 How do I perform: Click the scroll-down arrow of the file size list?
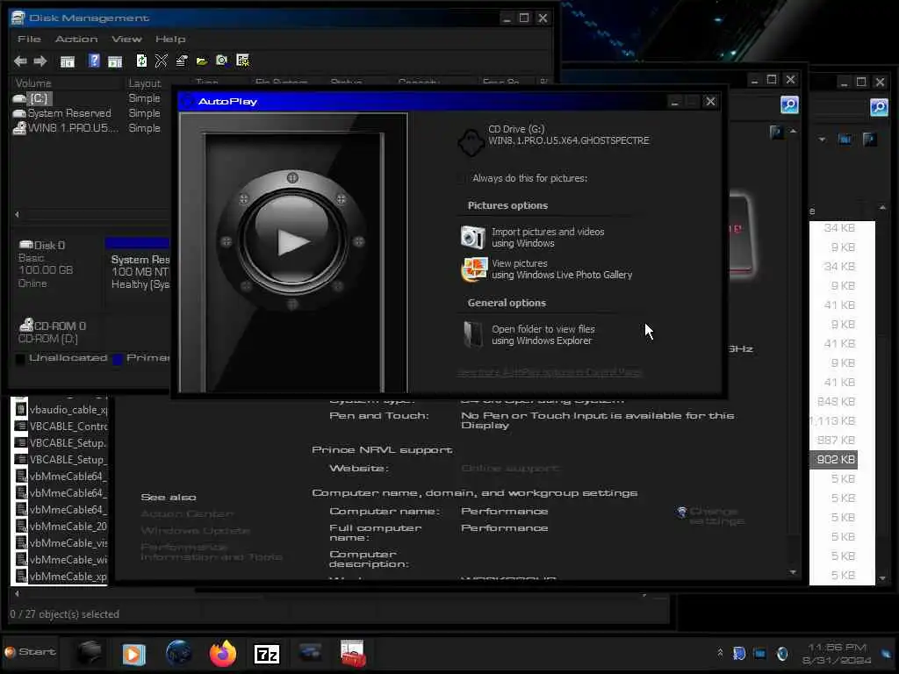[x=882, y=578]
